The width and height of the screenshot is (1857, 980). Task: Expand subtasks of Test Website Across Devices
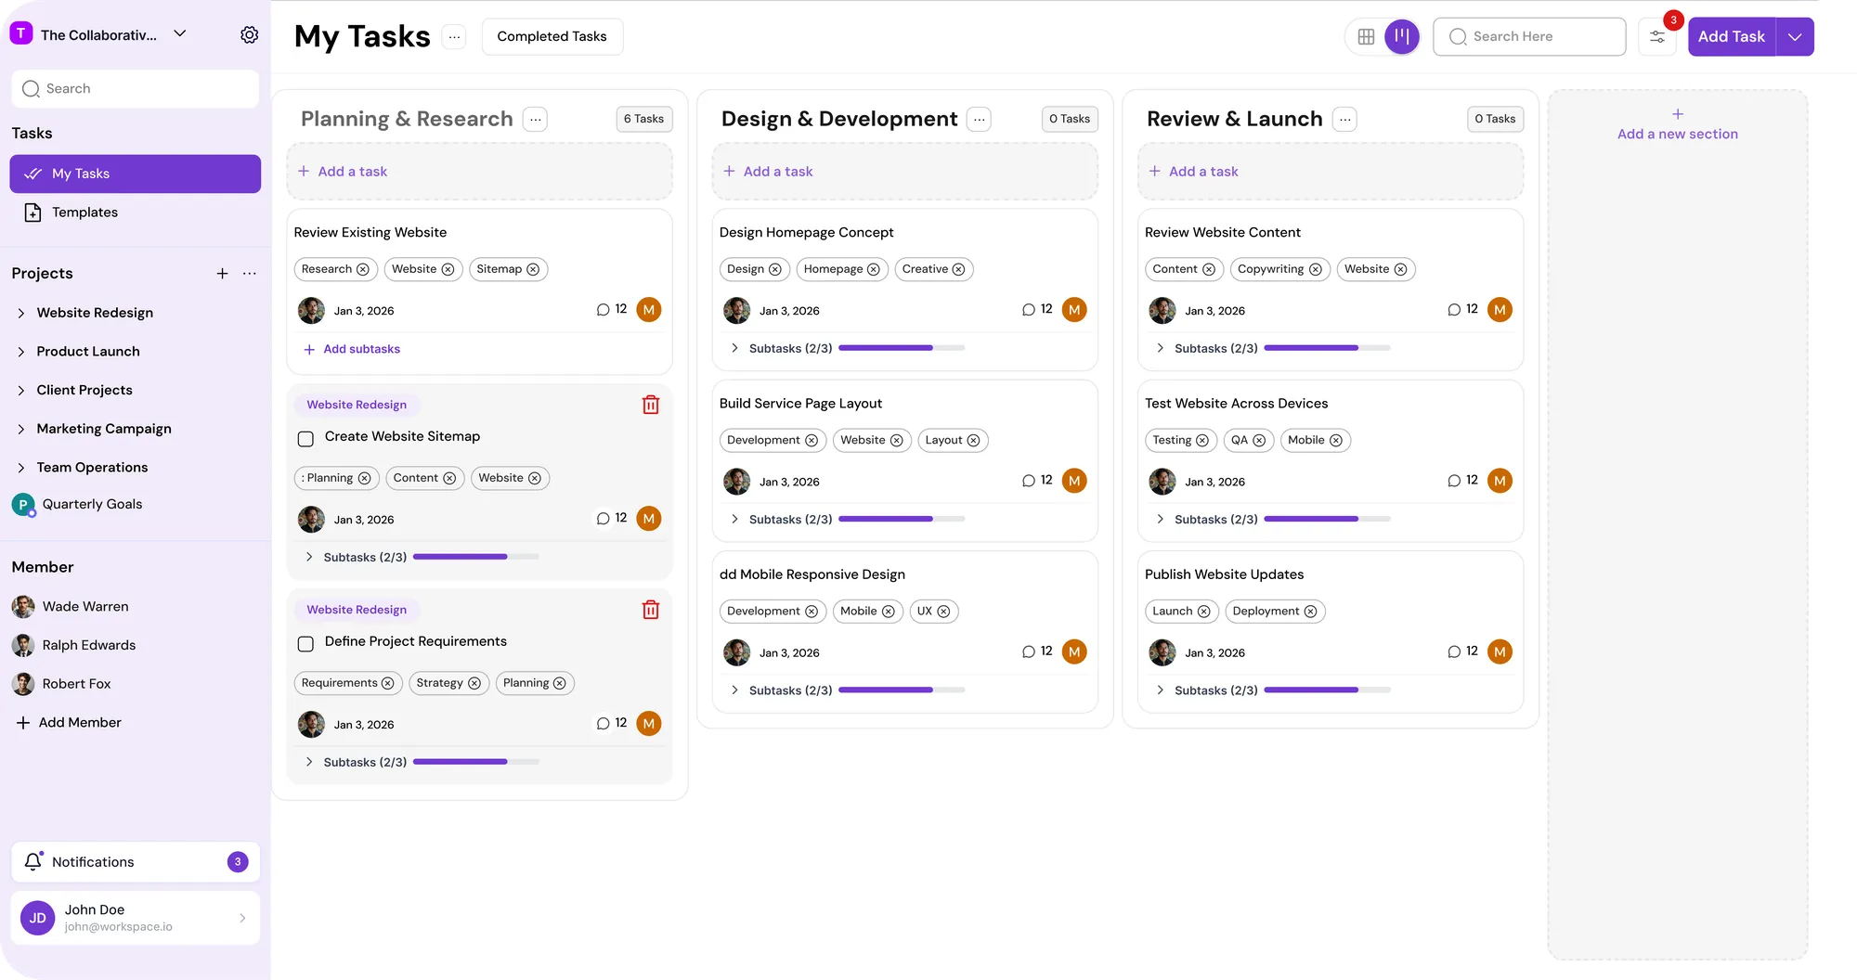point(1160,519)
